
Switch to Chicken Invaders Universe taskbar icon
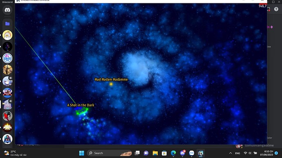click(x=201, y=153)
